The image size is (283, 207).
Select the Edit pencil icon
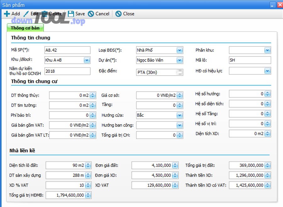[26, 13]
